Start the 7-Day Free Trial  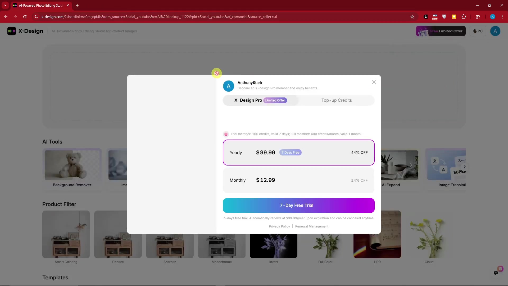coord(298,205)
